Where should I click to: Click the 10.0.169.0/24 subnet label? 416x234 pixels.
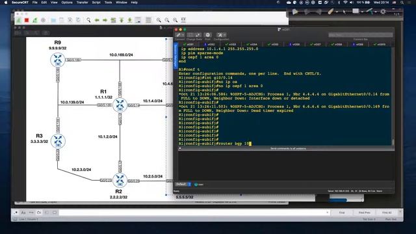121,55
